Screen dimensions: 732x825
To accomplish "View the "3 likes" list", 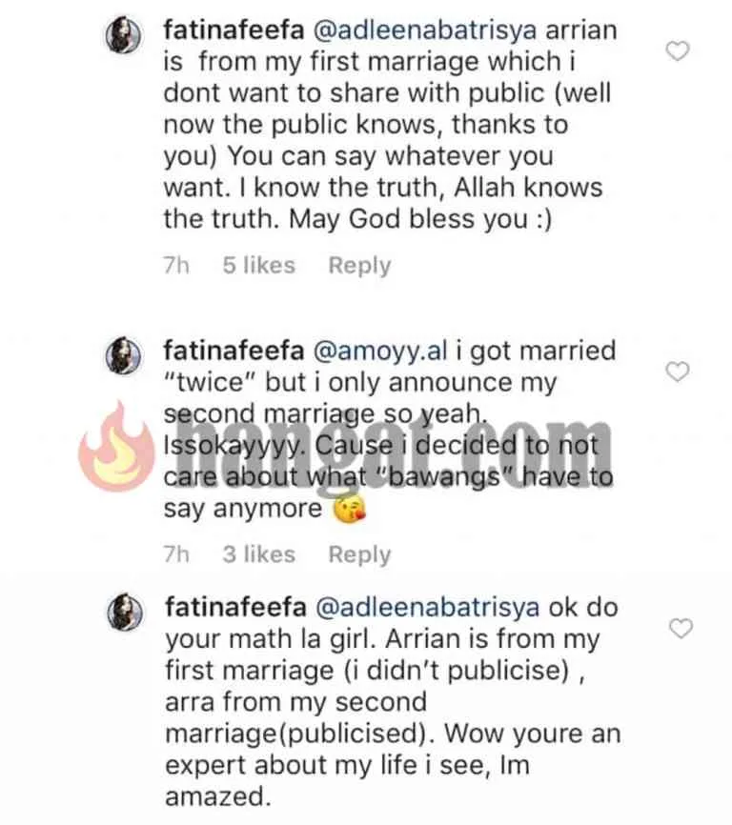I will coord(259,554).
